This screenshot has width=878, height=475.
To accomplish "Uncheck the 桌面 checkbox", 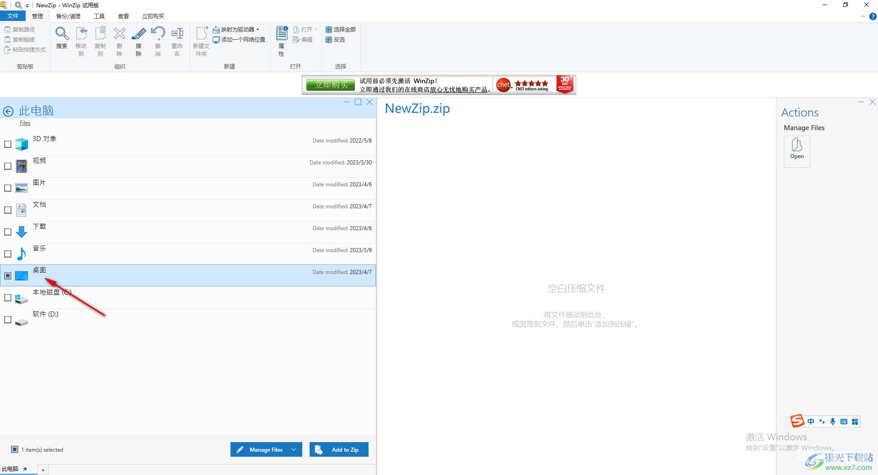I will tap(8, 276).
